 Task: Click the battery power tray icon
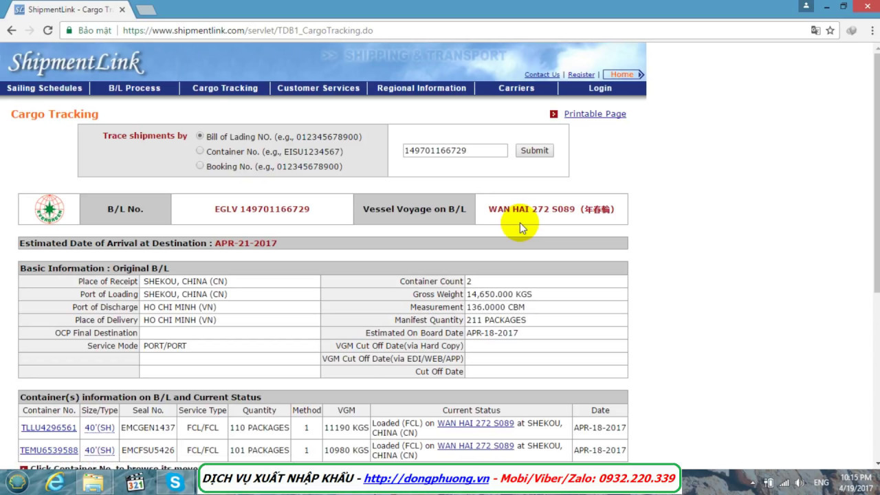click(769, 483)
